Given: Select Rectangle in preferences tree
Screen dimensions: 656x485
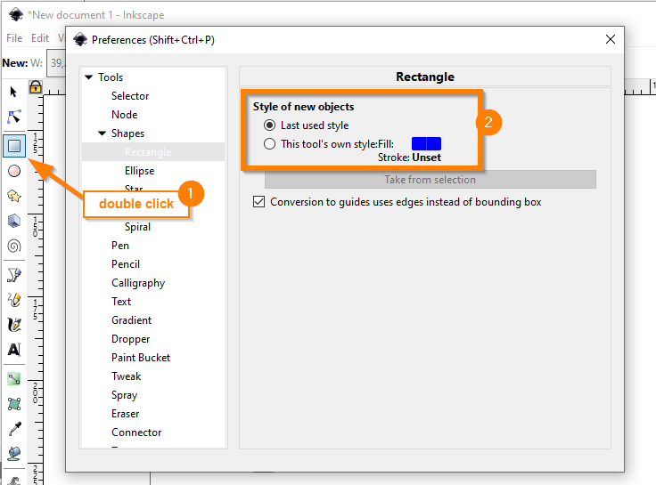Looking at the screenshot, I should click(148, 152).
